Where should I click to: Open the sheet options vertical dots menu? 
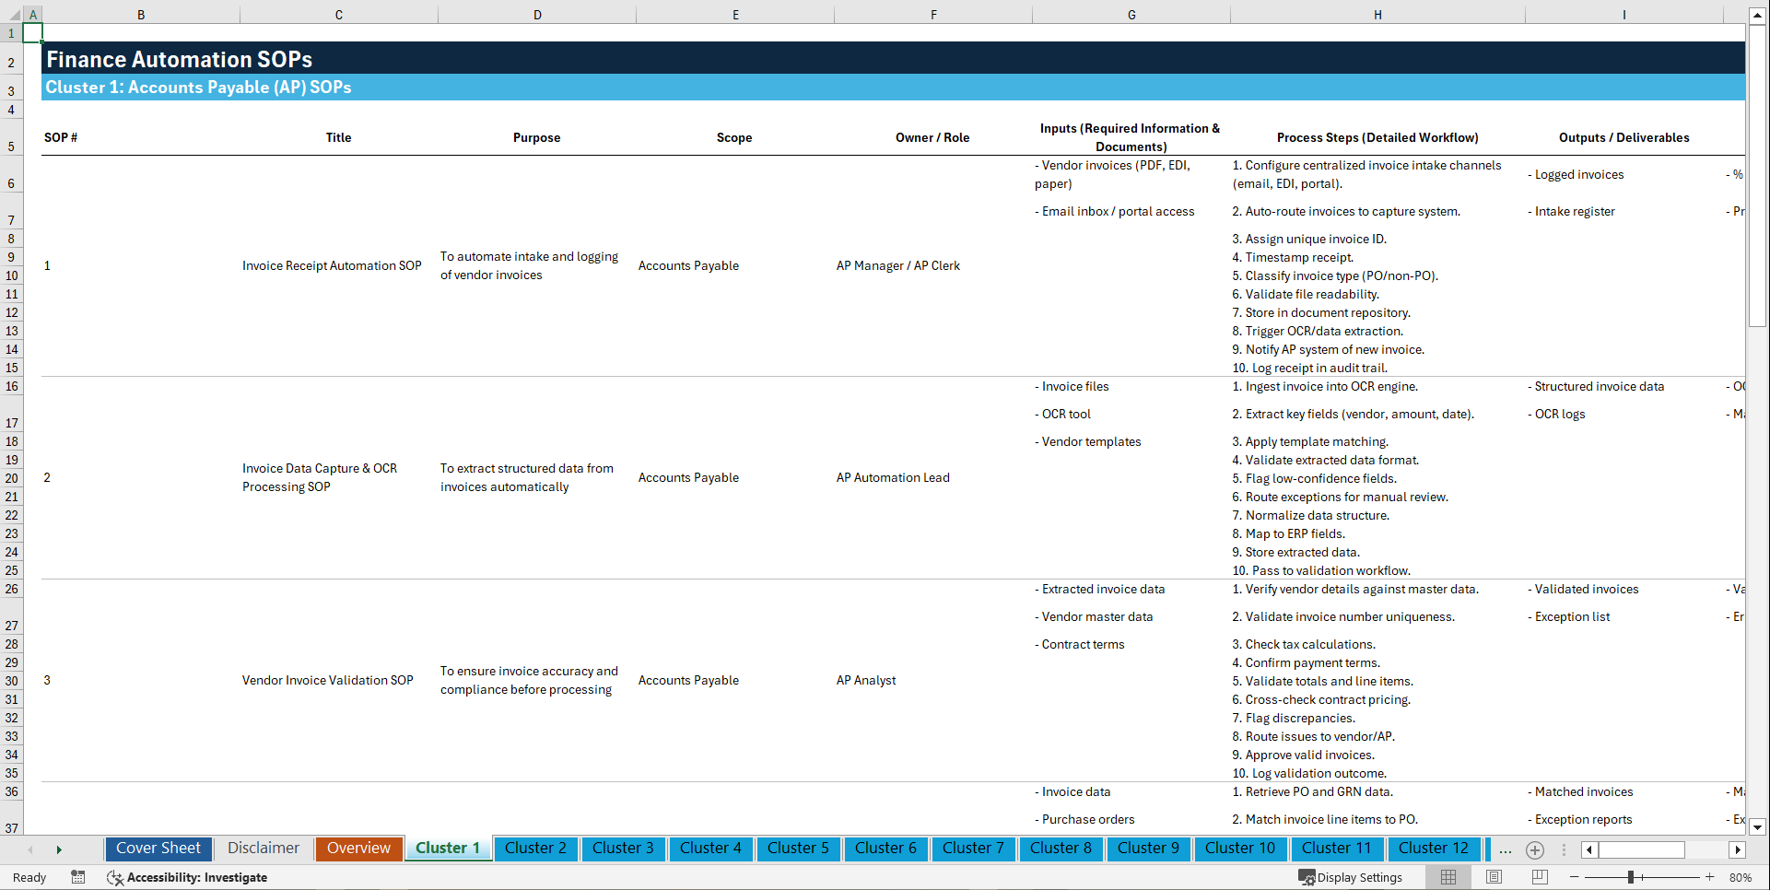pos(1562,849)
